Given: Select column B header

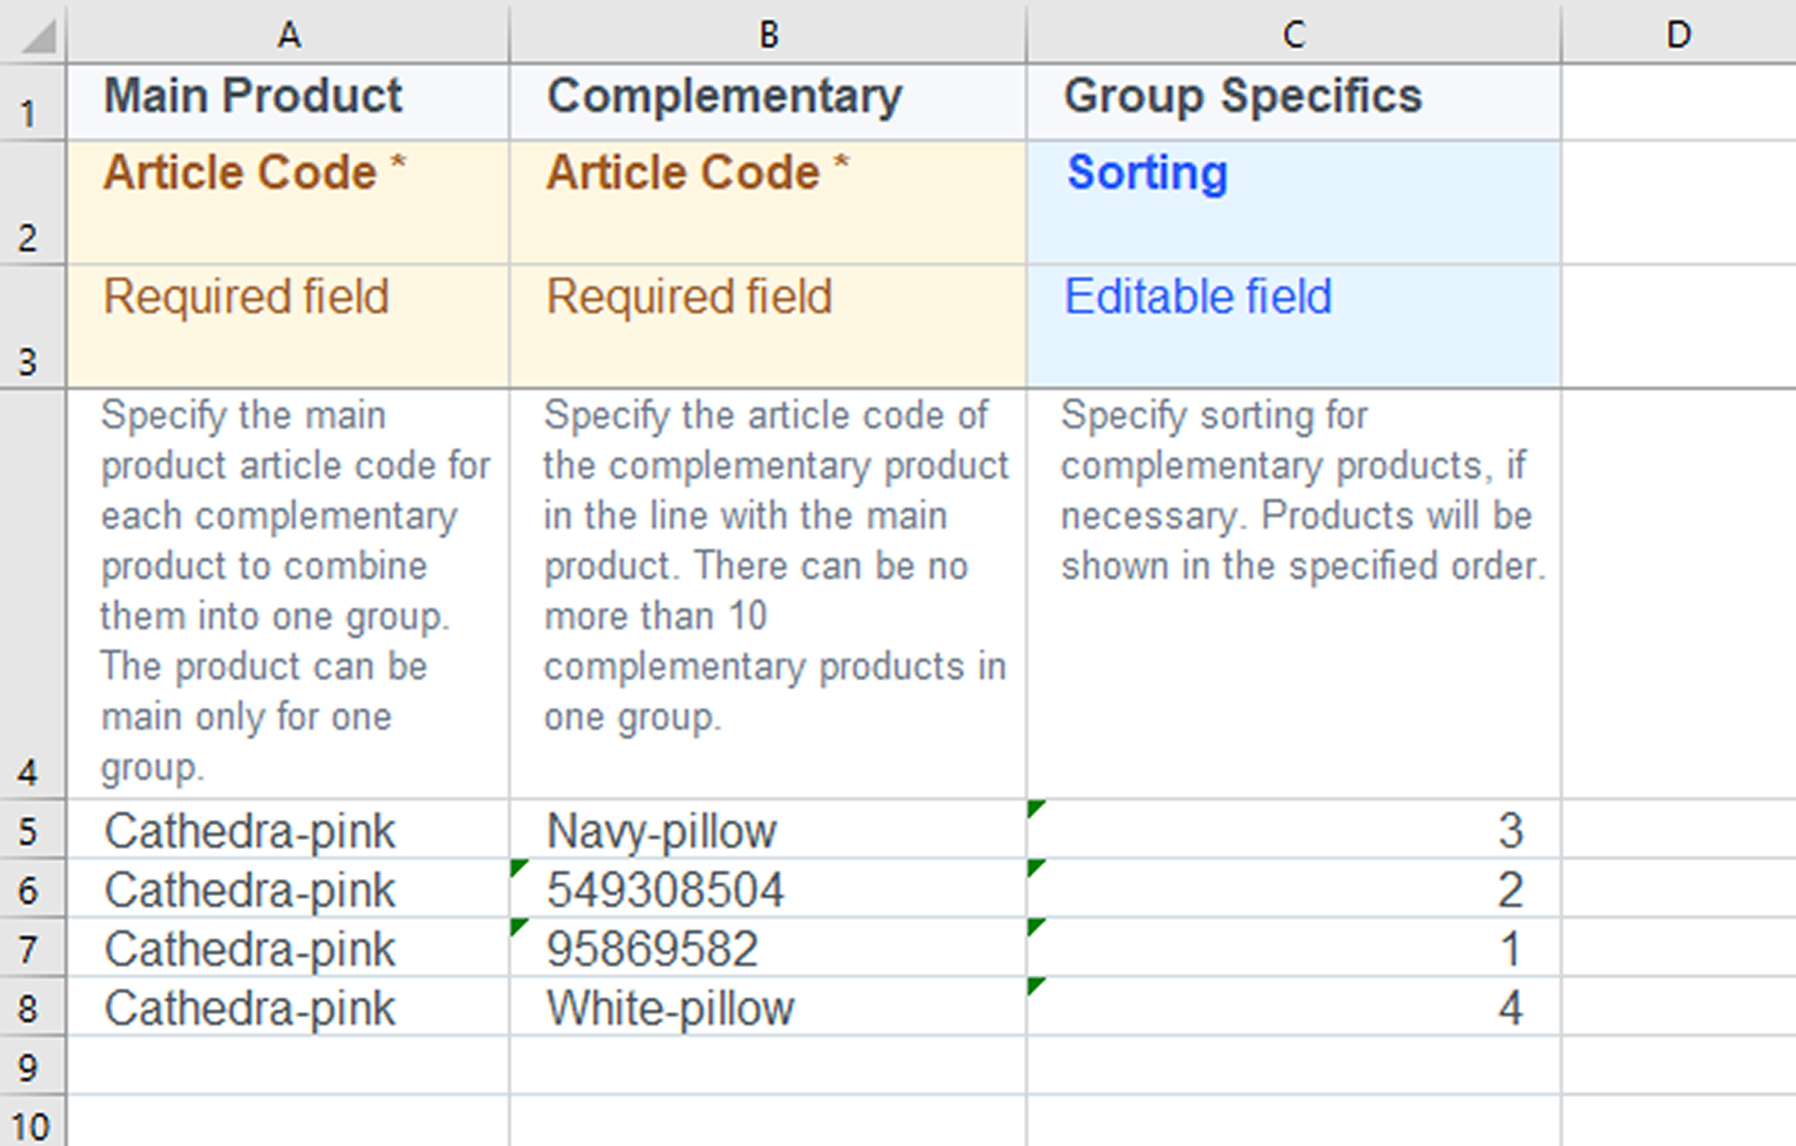Looking at the screenshot, I should (768, 34).
